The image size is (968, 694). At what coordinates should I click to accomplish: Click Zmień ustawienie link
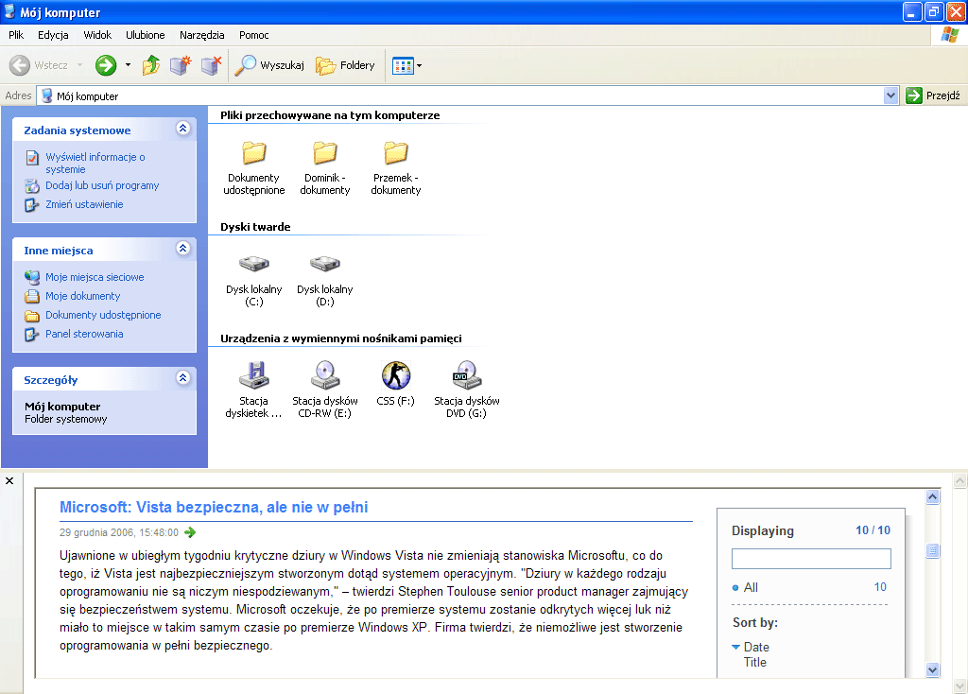[x=84, y=204]
